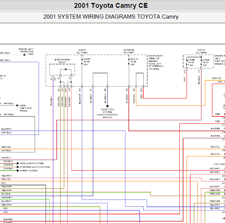
Task: Click the BLK wire label on left
Action: [x=4, y=183]
